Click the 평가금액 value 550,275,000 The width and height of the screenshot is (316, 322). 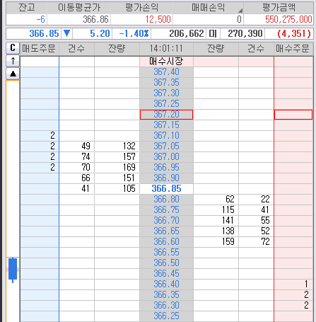(x=279, y=19)
